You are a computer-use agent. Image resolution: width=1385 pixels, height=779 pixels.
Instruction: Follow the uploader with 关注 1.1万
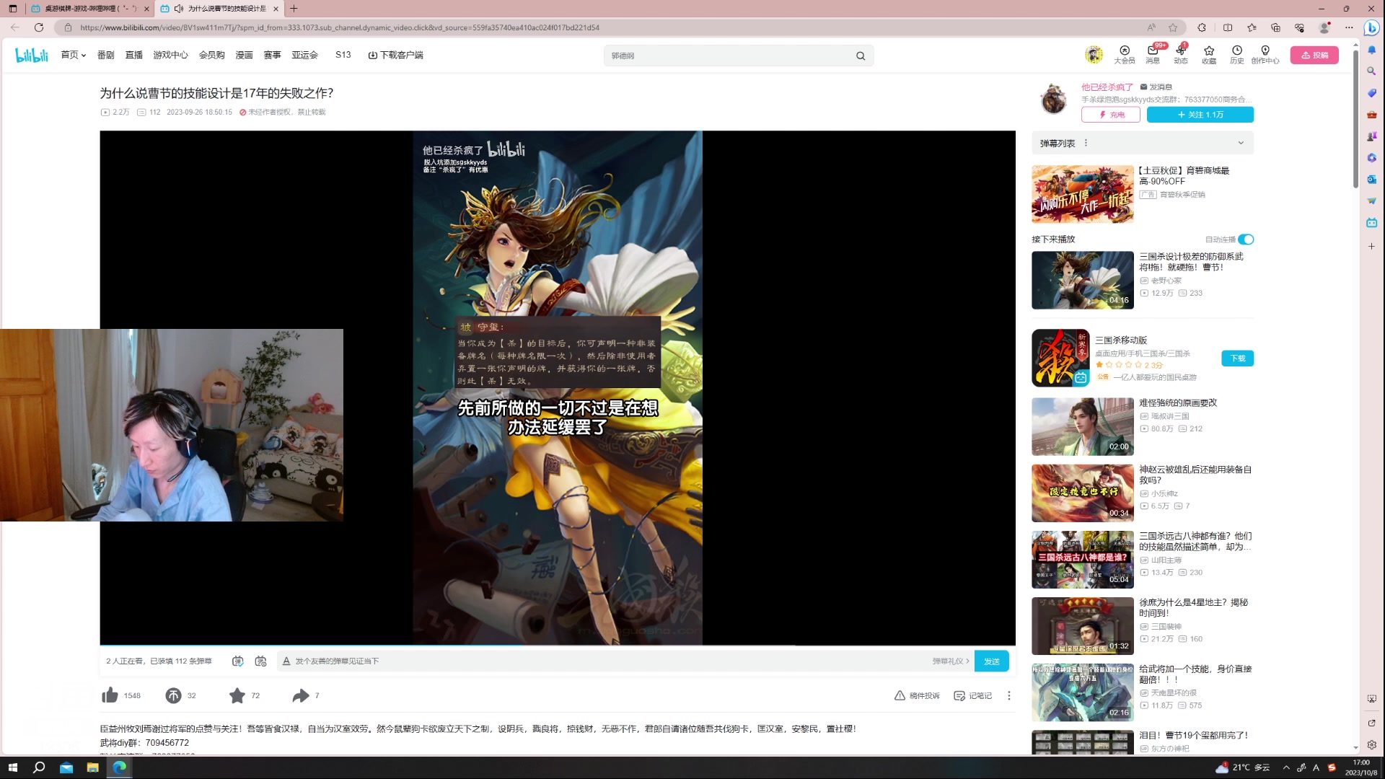(1200, 115)
